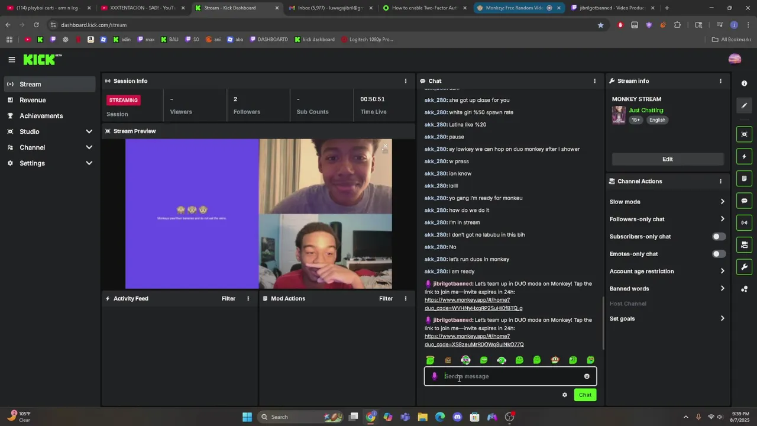Insert the crying green blob emote
The image size is (757, 426).
[590, 360]
